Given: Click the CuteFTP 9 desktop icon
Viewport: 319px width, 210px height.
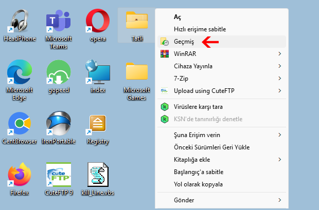Looking at the screenshot, I should coord(59,175).
